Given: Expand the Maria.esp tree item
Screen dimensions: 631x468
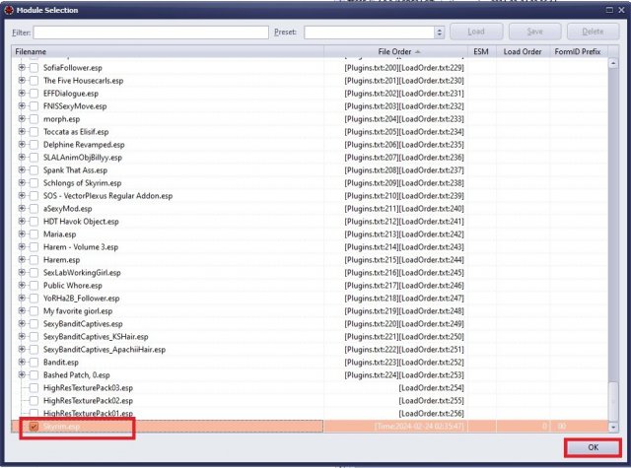Looking at the screenshot, I should click(x=22, y=234).
